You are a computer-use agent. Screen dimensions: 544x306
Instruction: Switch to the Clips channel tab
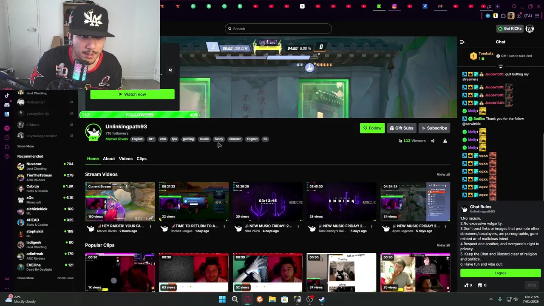[x=142, y=159]
